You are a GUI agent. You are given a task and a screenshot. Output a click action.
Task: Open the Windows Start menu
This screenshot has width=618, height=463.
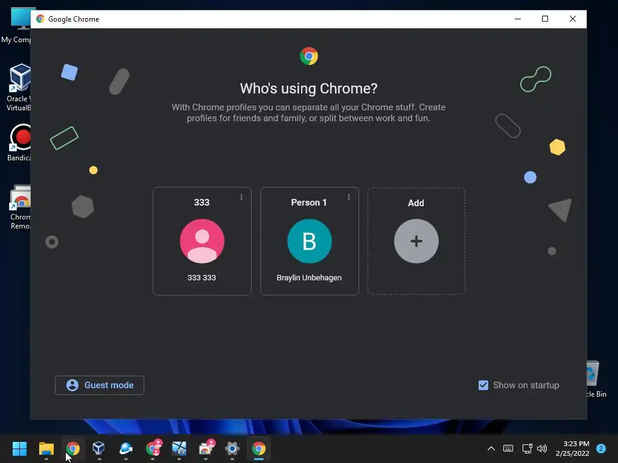(19, 449)
